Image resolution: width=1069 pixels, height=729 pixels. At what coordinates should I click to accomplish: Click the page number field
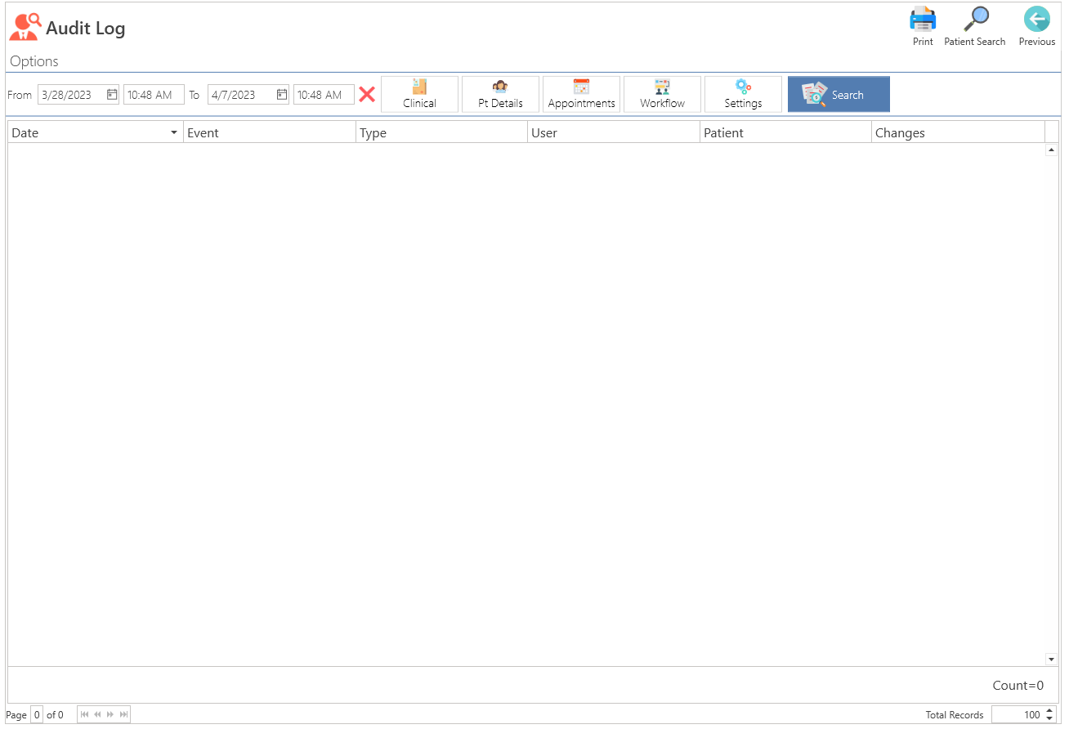pos(37,715)
